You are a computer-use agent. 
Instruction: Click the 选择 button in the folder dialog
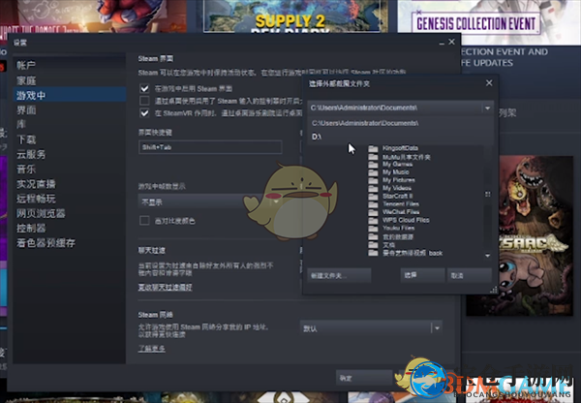point(423,275)
